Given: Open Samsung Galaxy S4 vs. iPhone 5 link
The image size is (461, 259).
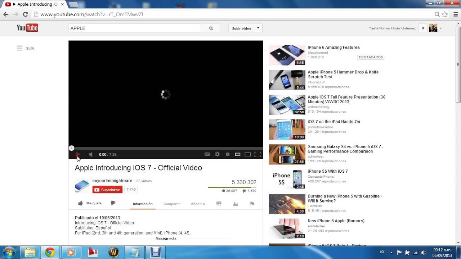Looking at the screenshot, I should click(x=345, y=149).
